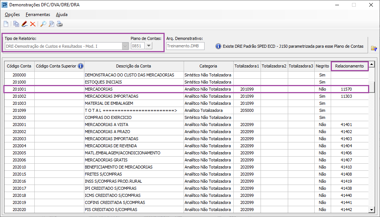Click the new document toolbar icon
Image resolution: width=380 pixels, height=217 pixels.
[x=6, y=24]
